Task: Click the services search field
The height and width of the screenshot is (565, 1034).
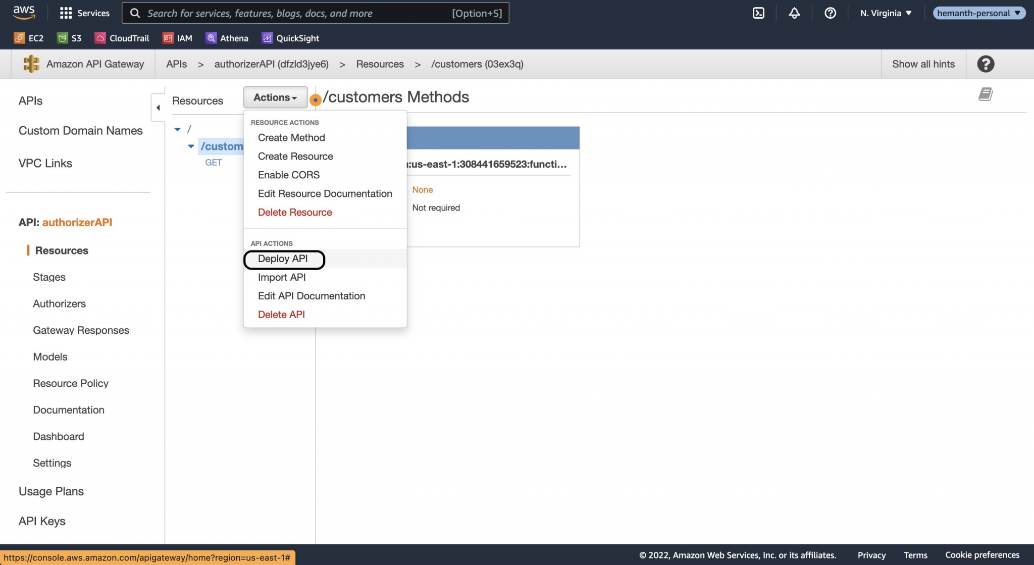Action: (315, 13)
